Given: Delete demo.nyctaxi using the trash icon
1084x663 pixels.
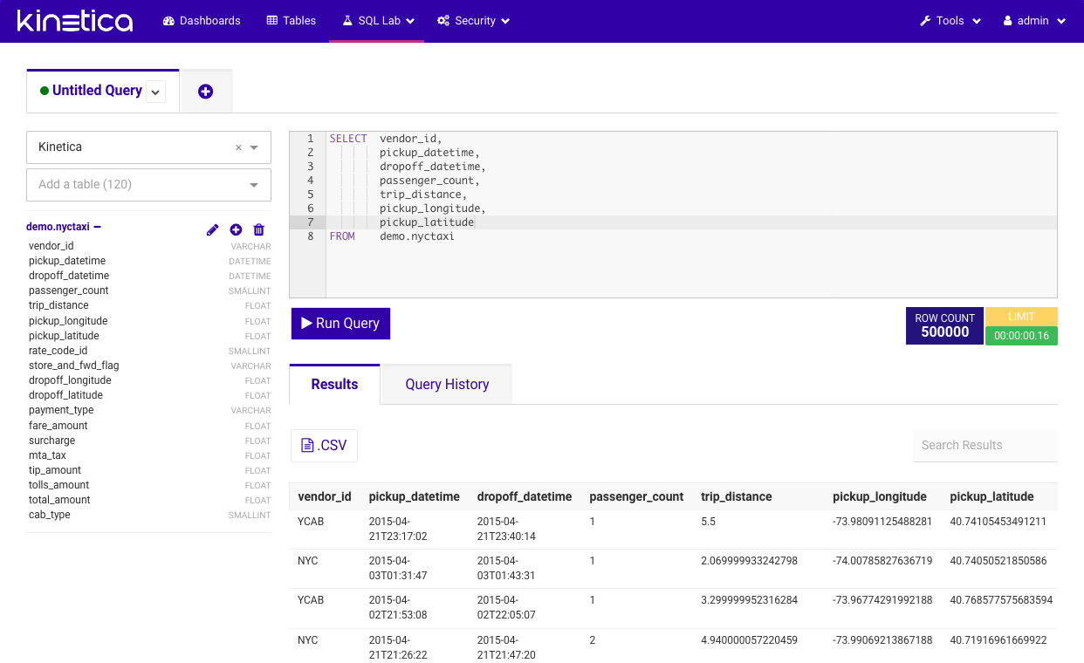Looking at the screenshot, I should tap(258, 229).
